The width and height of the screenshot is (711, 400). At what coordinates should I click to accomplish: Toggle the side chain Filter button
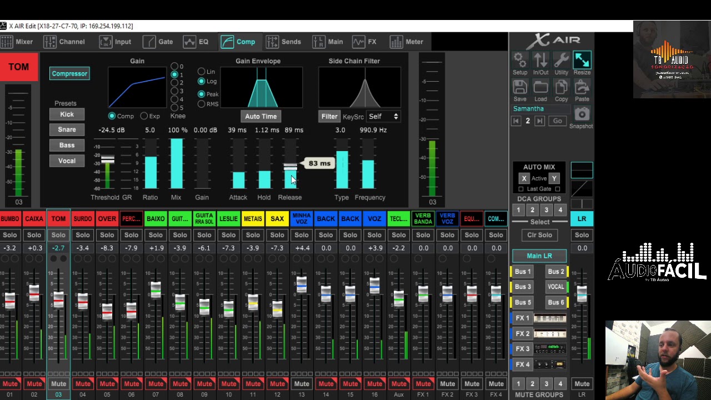coord(329,117)
